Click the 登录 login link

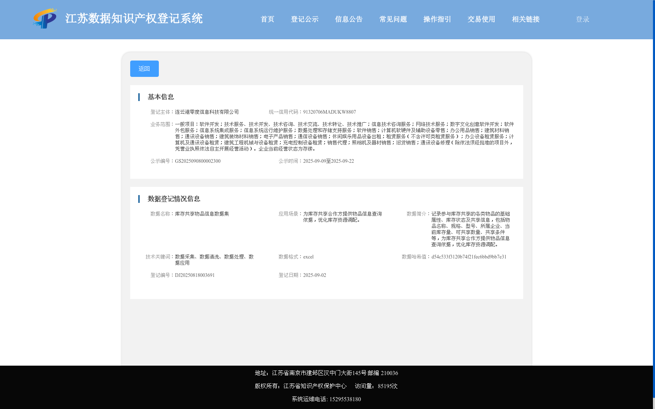(x=583, y=19)
